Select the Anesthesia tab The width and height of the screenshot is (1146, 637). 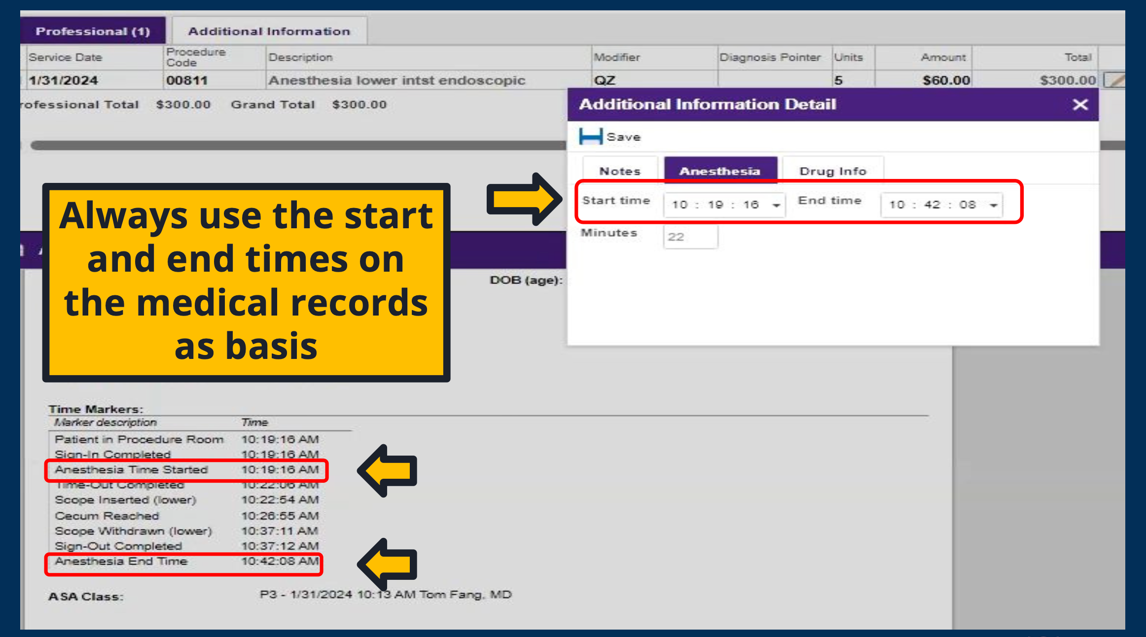tap(720, 171)
